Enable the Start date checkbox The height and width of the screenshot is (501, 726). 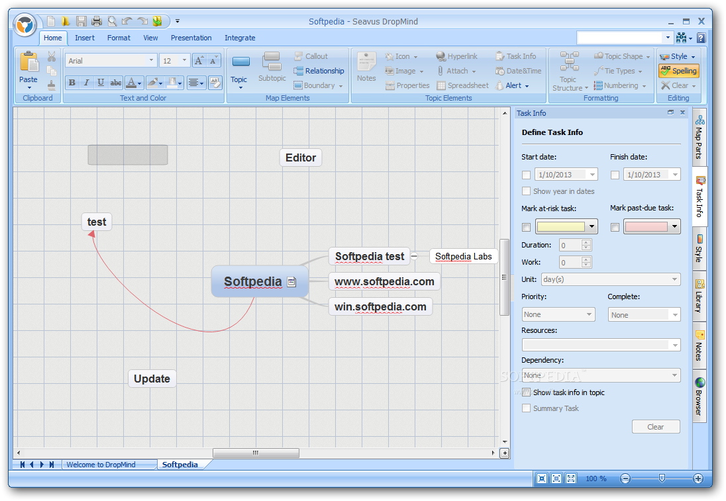526,175
